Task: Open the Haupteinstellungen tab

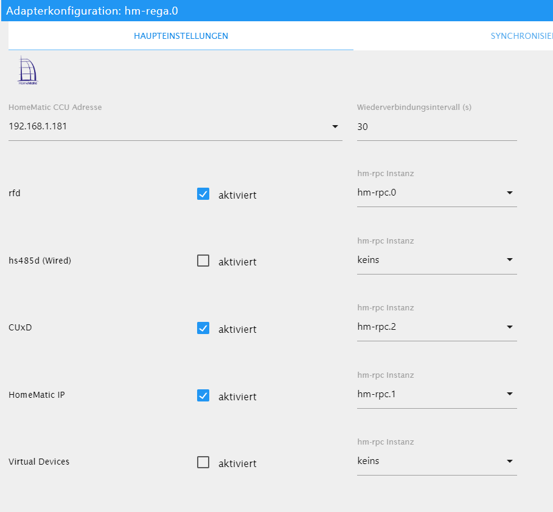Action: (181, 36)
